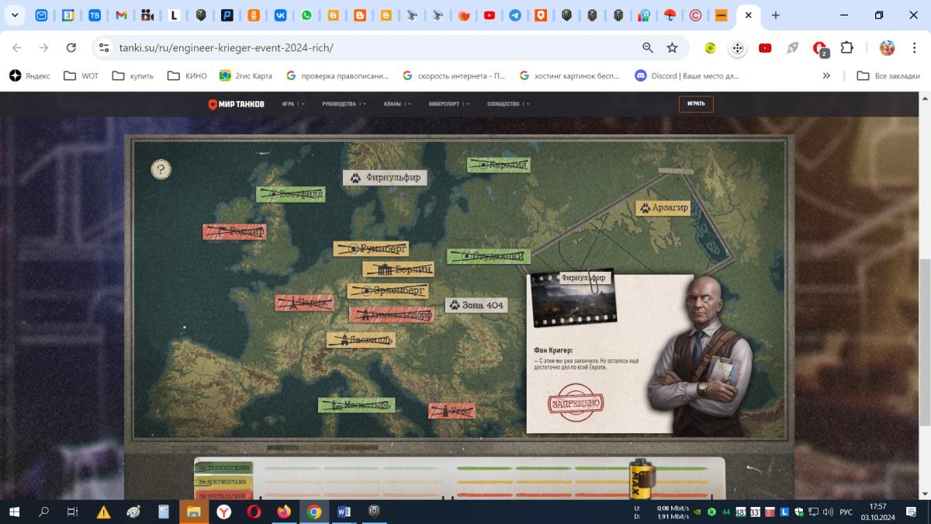Switch to the WhatsApp tab
Image resolution: width=931 pixels, height=524 pixels.
pyautogui.click(x=306, y=15)
